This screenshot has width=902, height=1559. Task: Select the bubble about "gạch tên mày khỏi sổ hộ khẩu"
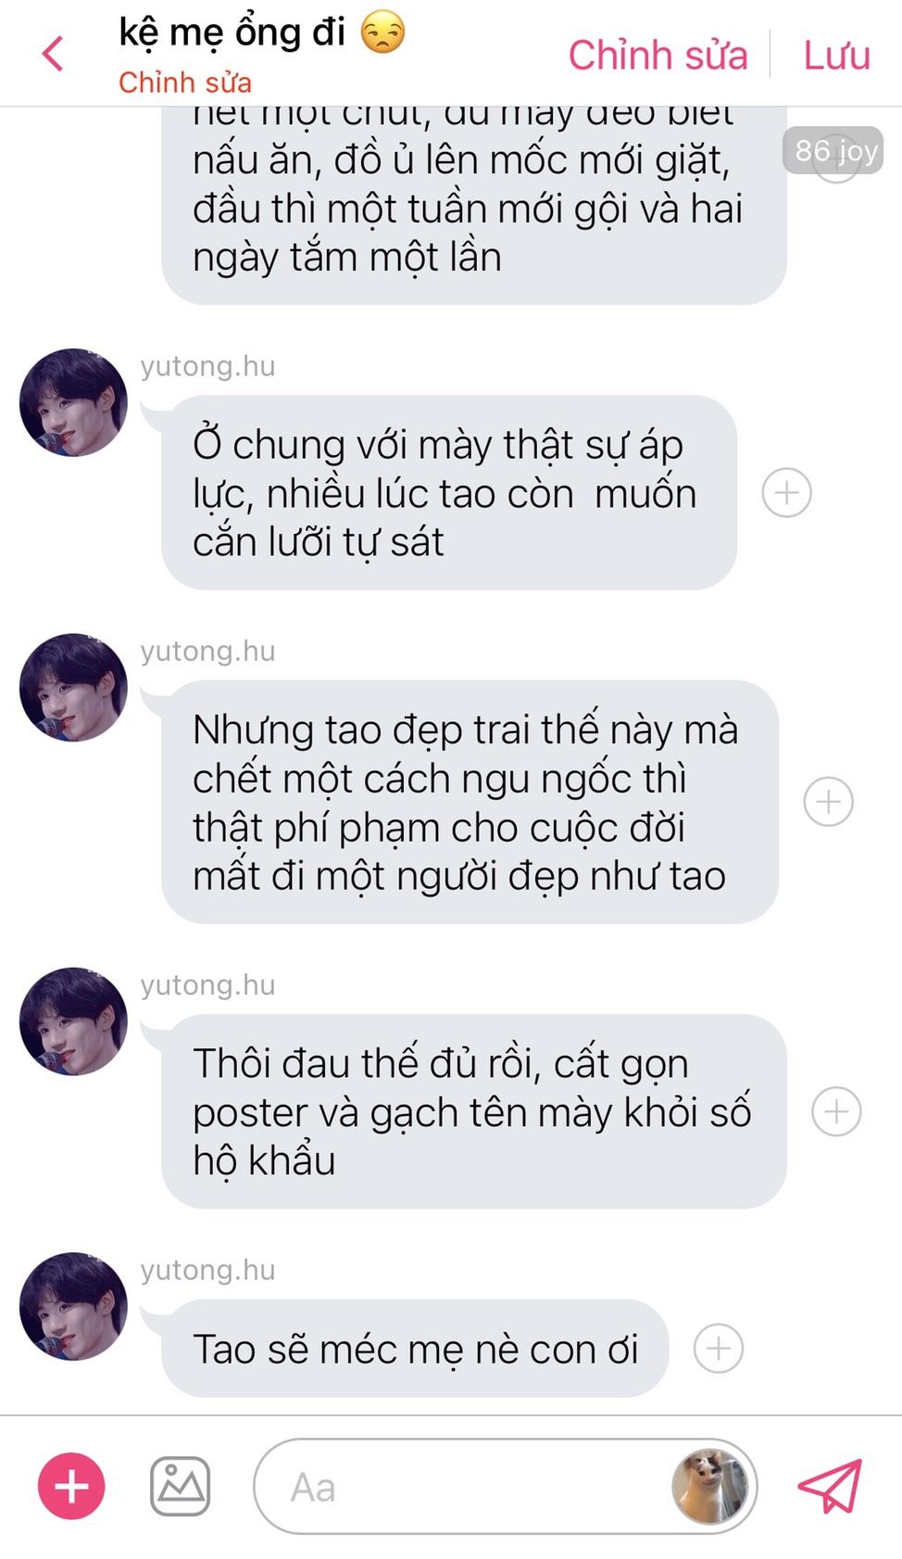(474, 1111)
